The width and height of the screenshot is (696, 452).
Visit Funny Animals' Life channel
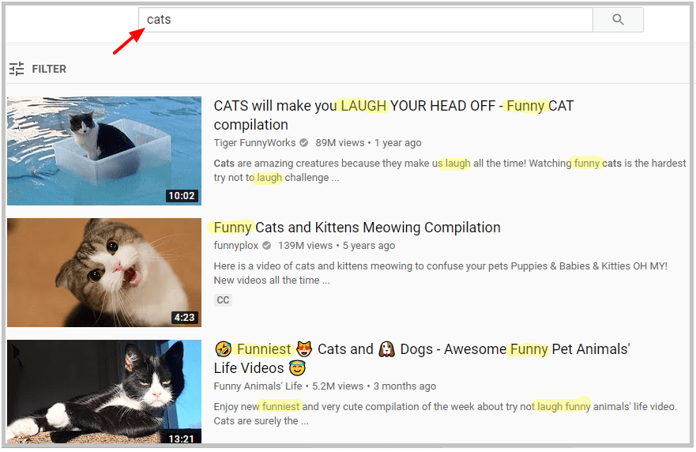pyautogui.click(x=258, y=386)
